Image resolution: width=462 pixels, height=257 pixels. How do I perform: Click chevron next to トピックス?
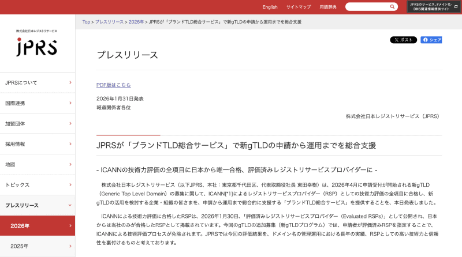click(70, 184)
